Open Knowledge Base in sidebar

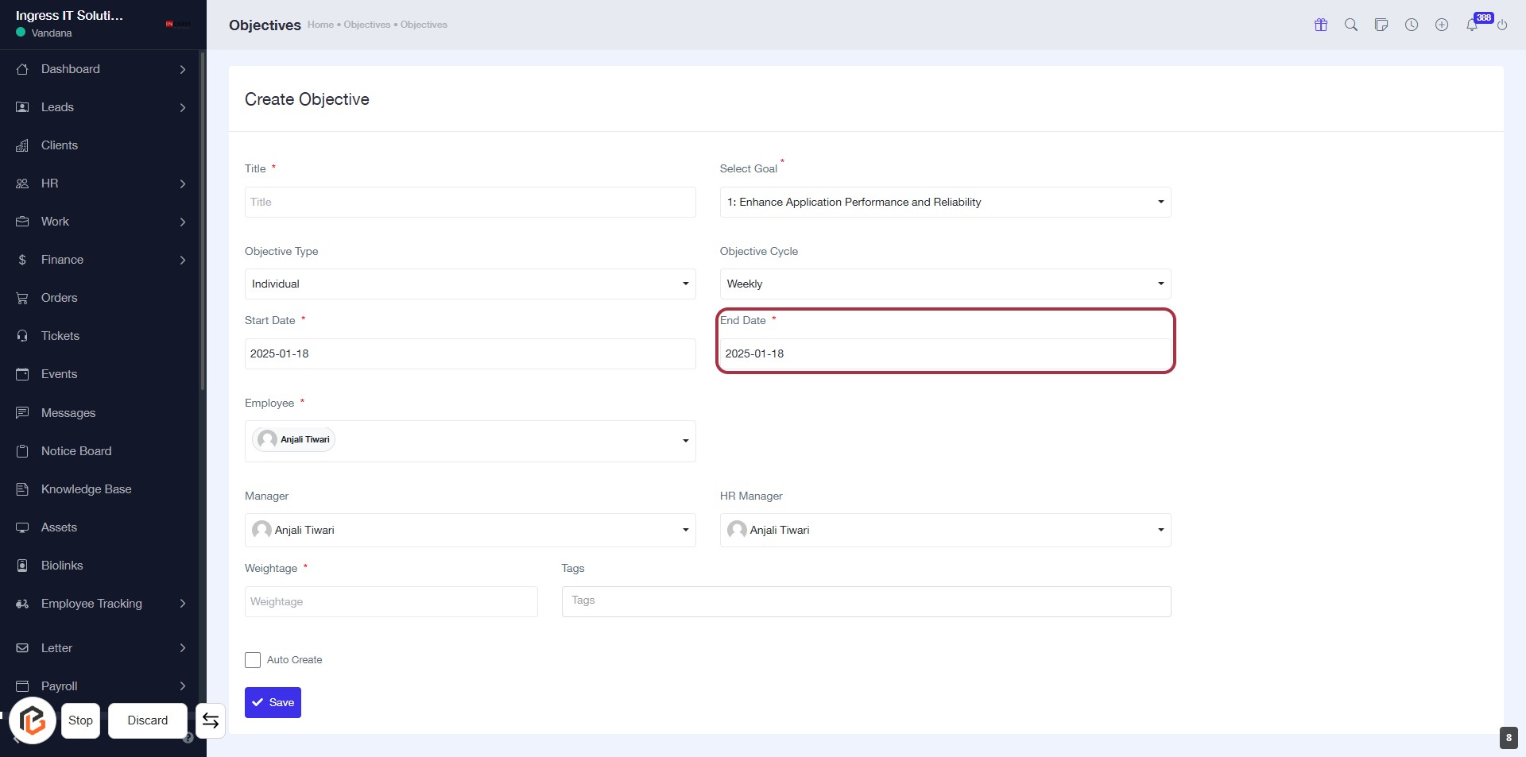click(86, 489)
